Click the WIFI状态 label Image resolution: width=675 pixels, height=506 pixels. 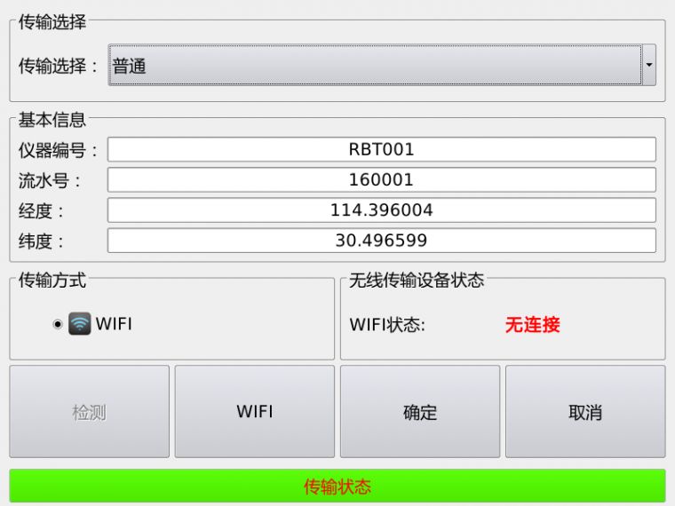tap(387, 325)
